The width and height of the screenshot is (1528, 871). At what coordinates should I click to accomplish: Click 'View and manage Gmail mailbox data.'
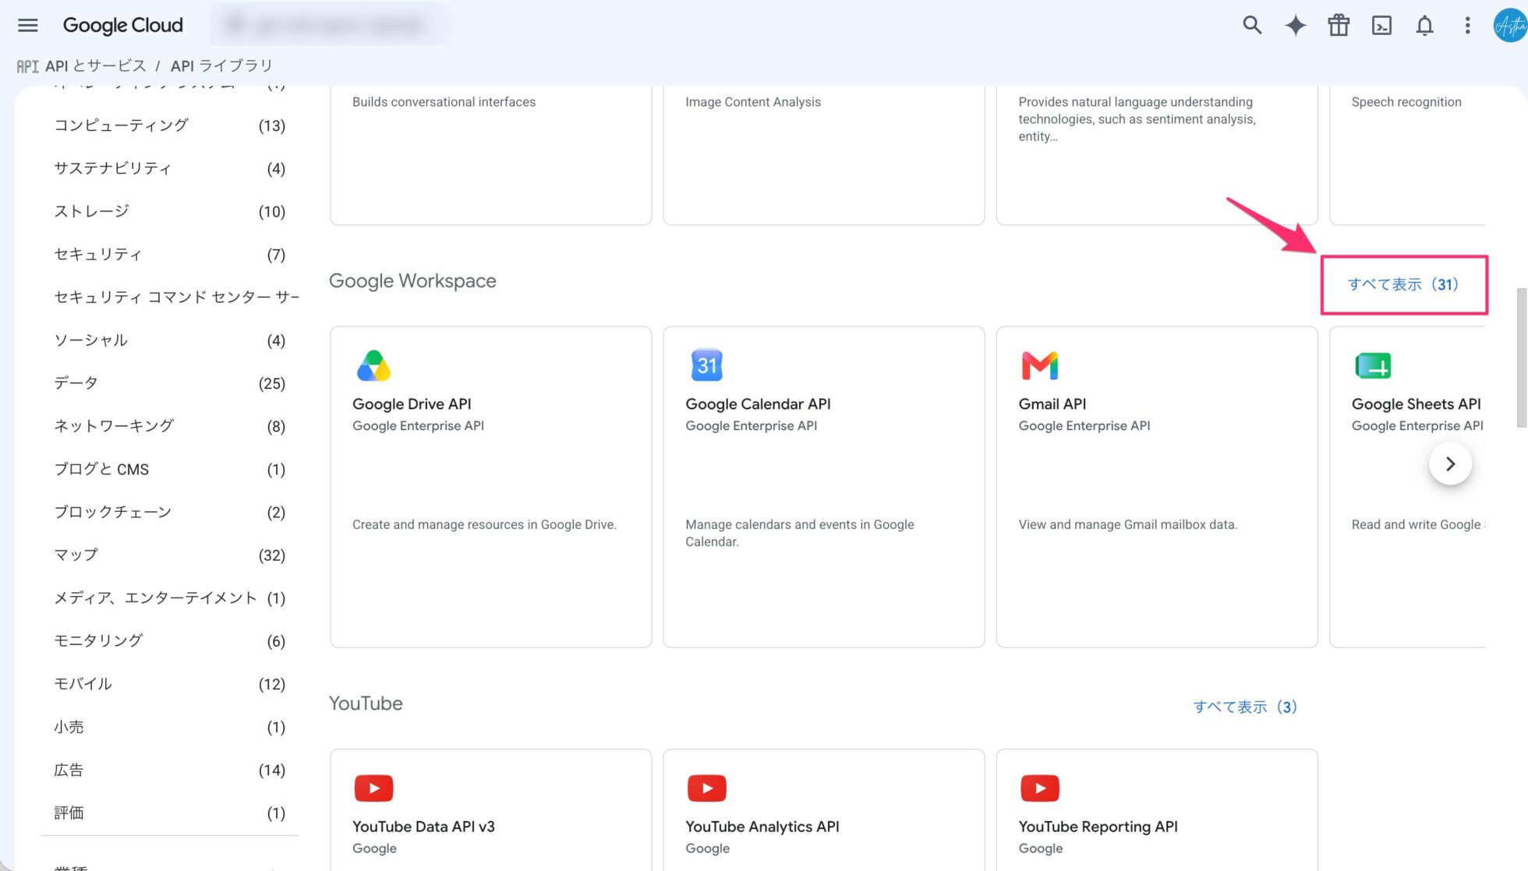coord(1127,524)
